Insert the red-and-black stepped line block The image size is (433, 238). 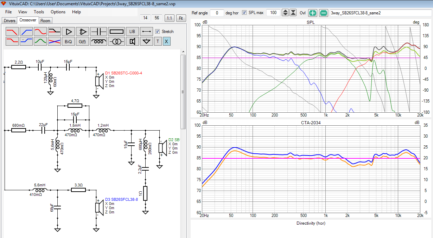[x=55, y=31]
